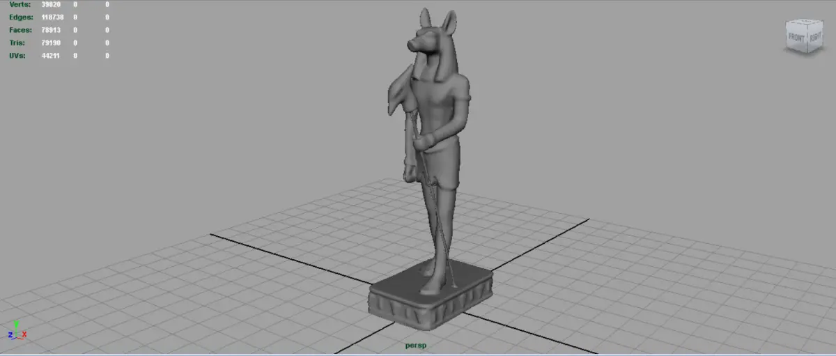Screen dimensions: 836x356
Task: Select the jackal head of the statue
Action: [x=432, y=40]
